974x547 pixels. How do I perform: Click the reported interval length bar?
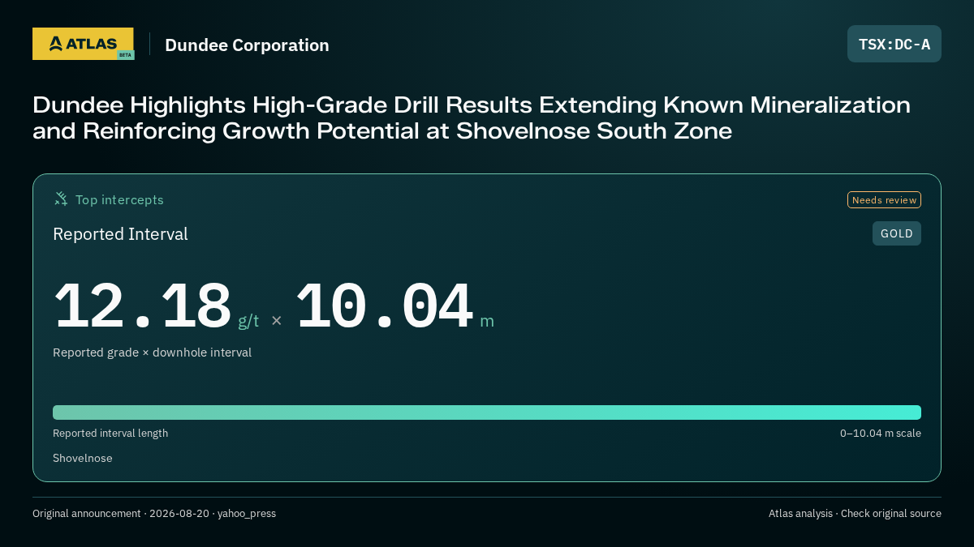pyautogui.click(x=487, y=412)
